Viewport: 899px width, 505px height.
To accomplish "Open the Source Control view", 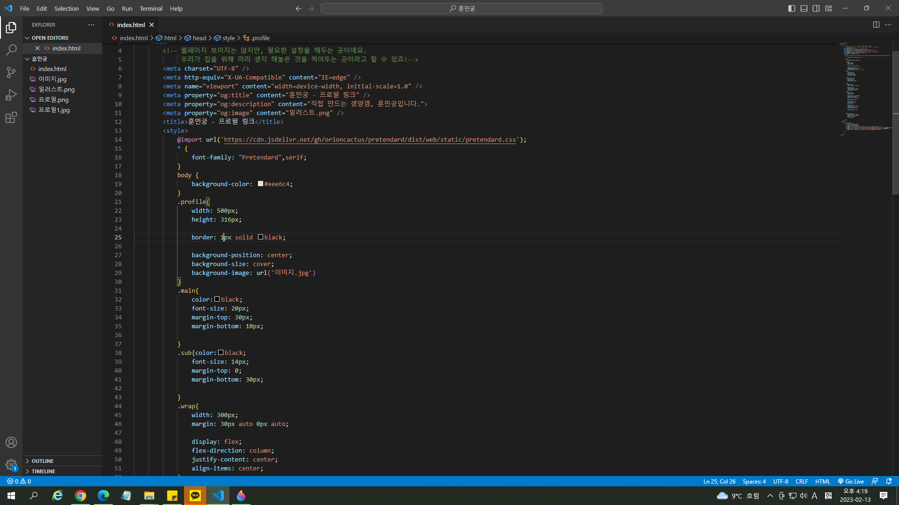I will (11, 72).
